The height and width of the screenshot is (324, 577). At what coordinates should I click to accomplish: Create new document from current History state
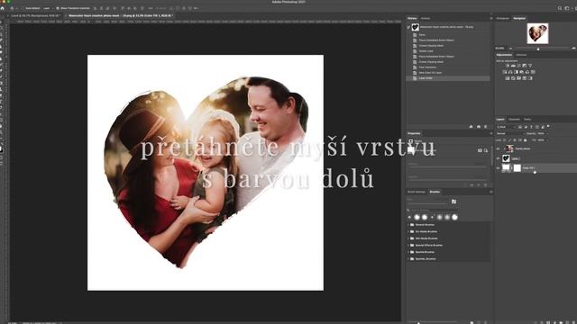coord(471,126)
